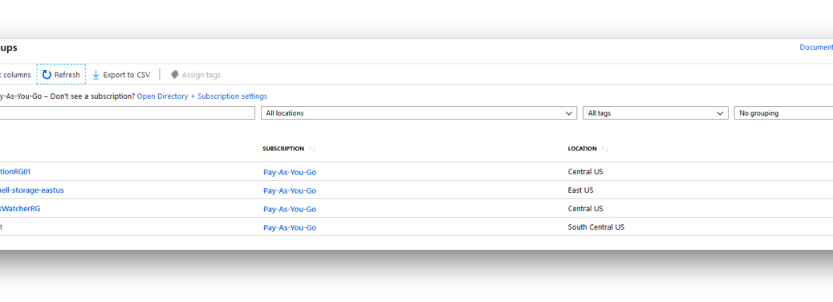Click the East US location cell
This screenshot has height=302, width=833.
[581, 190]
